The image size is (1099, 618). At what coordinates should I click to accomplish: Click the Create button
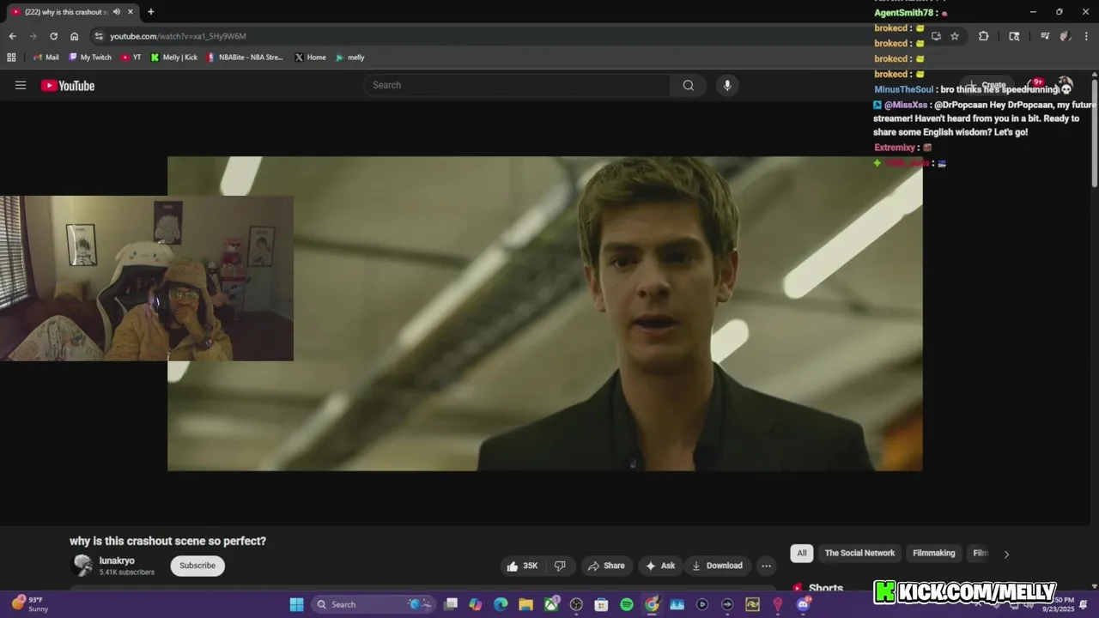point(987,85)
